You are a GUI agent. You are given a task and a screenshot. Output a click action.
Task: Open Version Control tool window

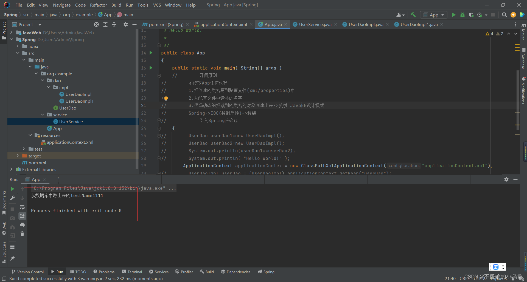pos(28,272)
